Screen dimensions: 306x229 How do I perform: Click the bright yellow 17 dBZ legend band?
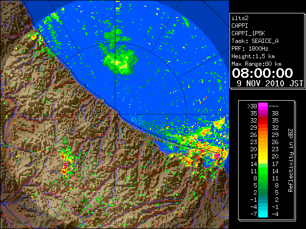(263, 156)
